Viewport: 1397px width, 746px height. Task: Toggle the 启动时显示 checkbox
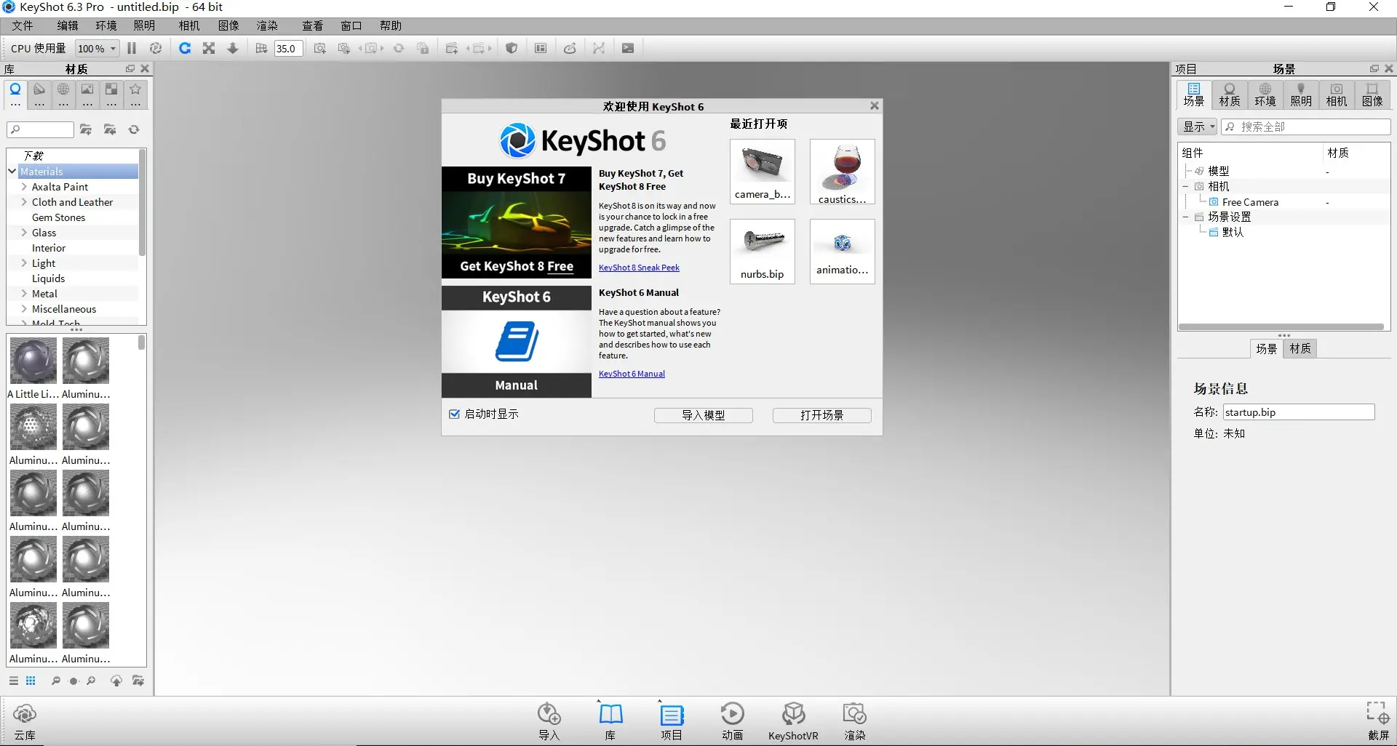coord(455,414)
